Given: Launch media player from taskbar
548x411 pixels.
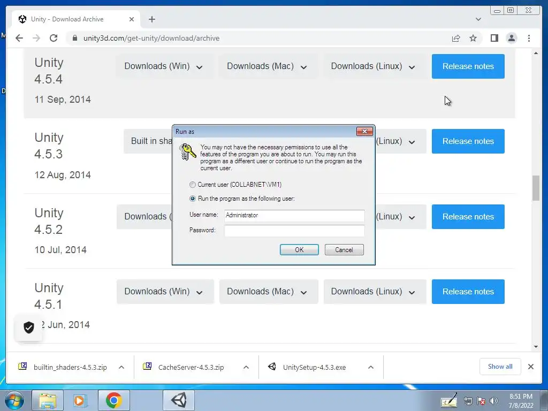Looking at the screenshot, I should [79, 400].
